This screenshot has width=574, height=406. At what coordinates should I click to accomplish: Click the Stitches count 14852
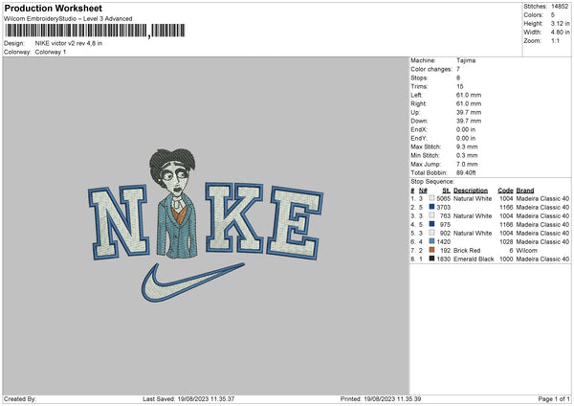tap(560, 7)
